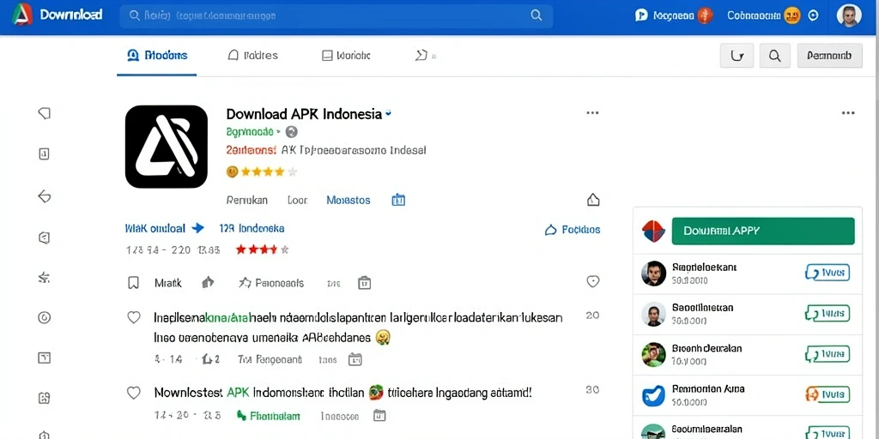The image size is (879, 439).
Task: Click calendar icon under first comment
Action: click(x=355, y=359)
